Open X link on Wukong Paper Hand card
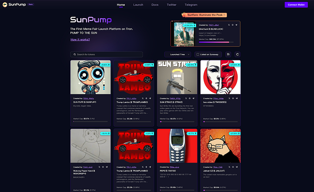Image resolution: width=314 pixels, height=192 pixels. click(x=99, y=167)
